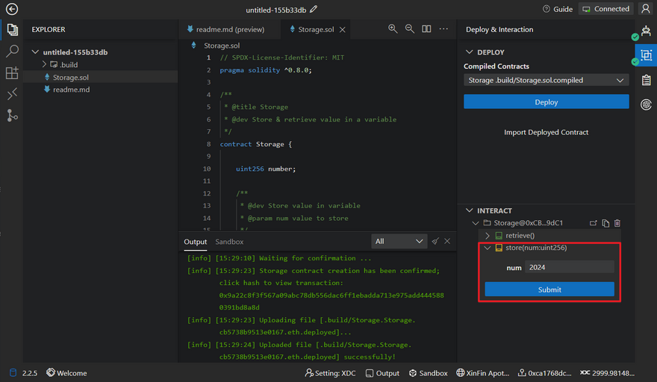Go back using the circular arrow icon
657x382 pixels.
pos(12,9)
